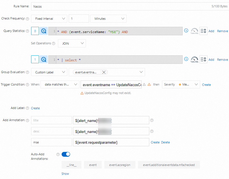Image resolution: width=229 pixels, height=179 pixels.
Task: Click Delete link beside mse annotation
Action: [165, 142]
